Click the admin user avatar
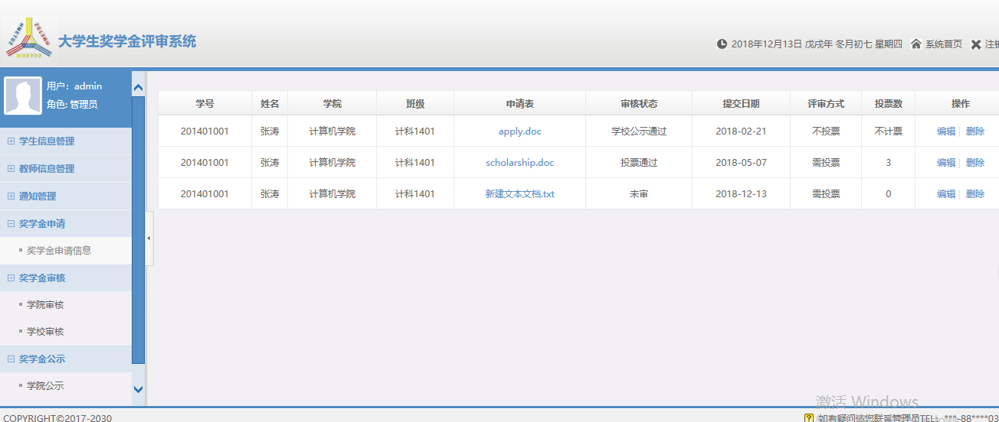This screenshot has height=422, width=999. 23,96
